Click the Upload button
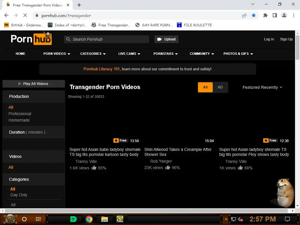 click(166, 39)
